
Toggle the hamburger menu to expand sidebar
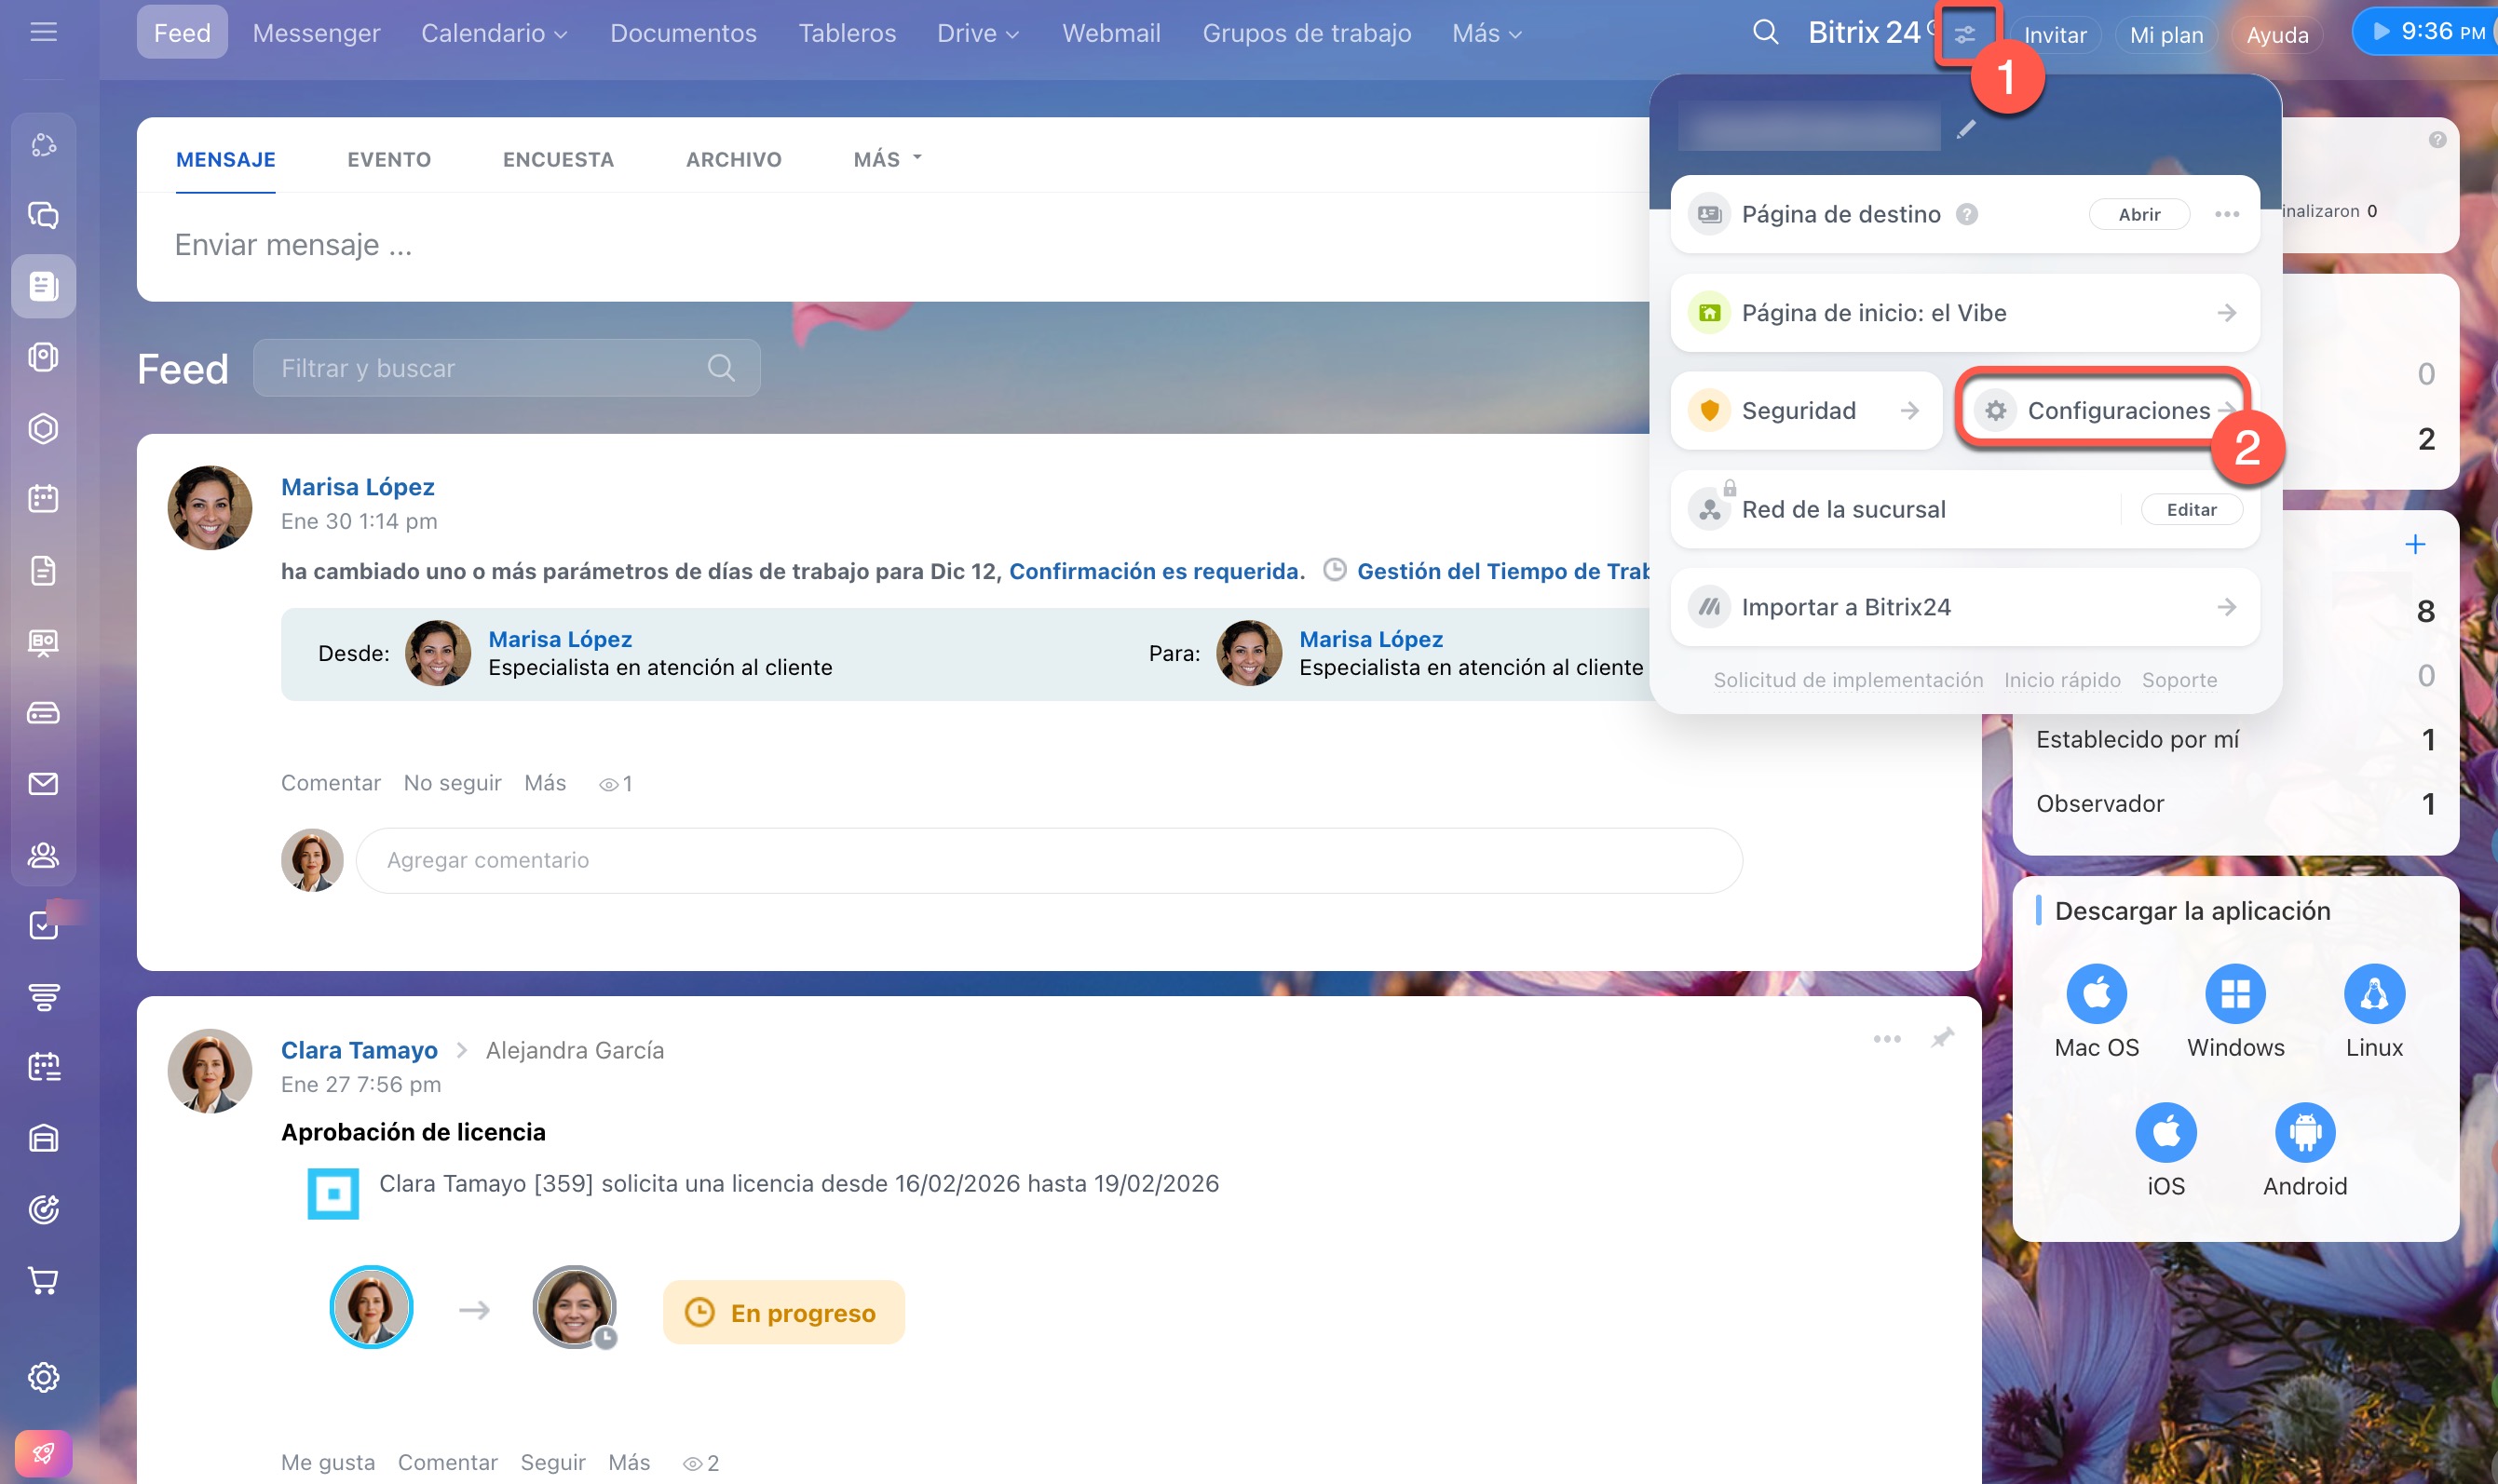pos(43,33)
